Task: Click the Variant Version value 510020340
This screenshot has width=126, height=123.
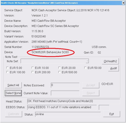Action: tap(39, 37)
